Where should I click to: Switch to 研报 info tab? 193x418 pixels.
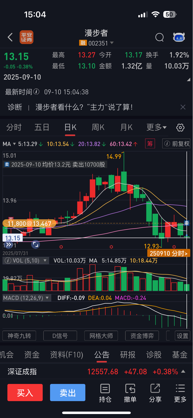128,354
